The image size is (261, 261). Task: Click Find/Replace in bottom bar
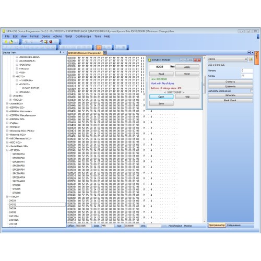tap(175, 226)
